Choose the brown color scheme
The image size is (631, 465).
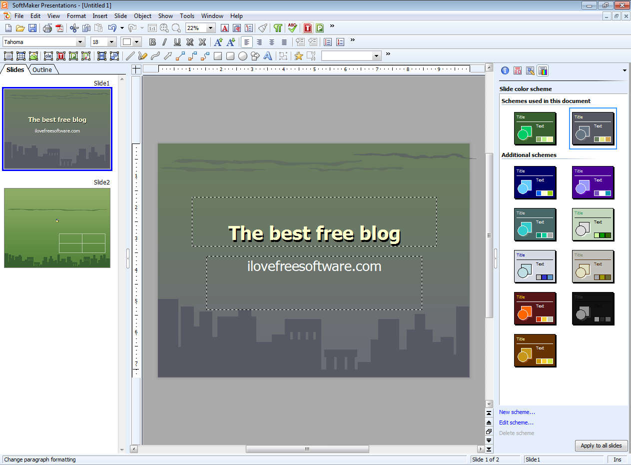(x=535, y=350)
